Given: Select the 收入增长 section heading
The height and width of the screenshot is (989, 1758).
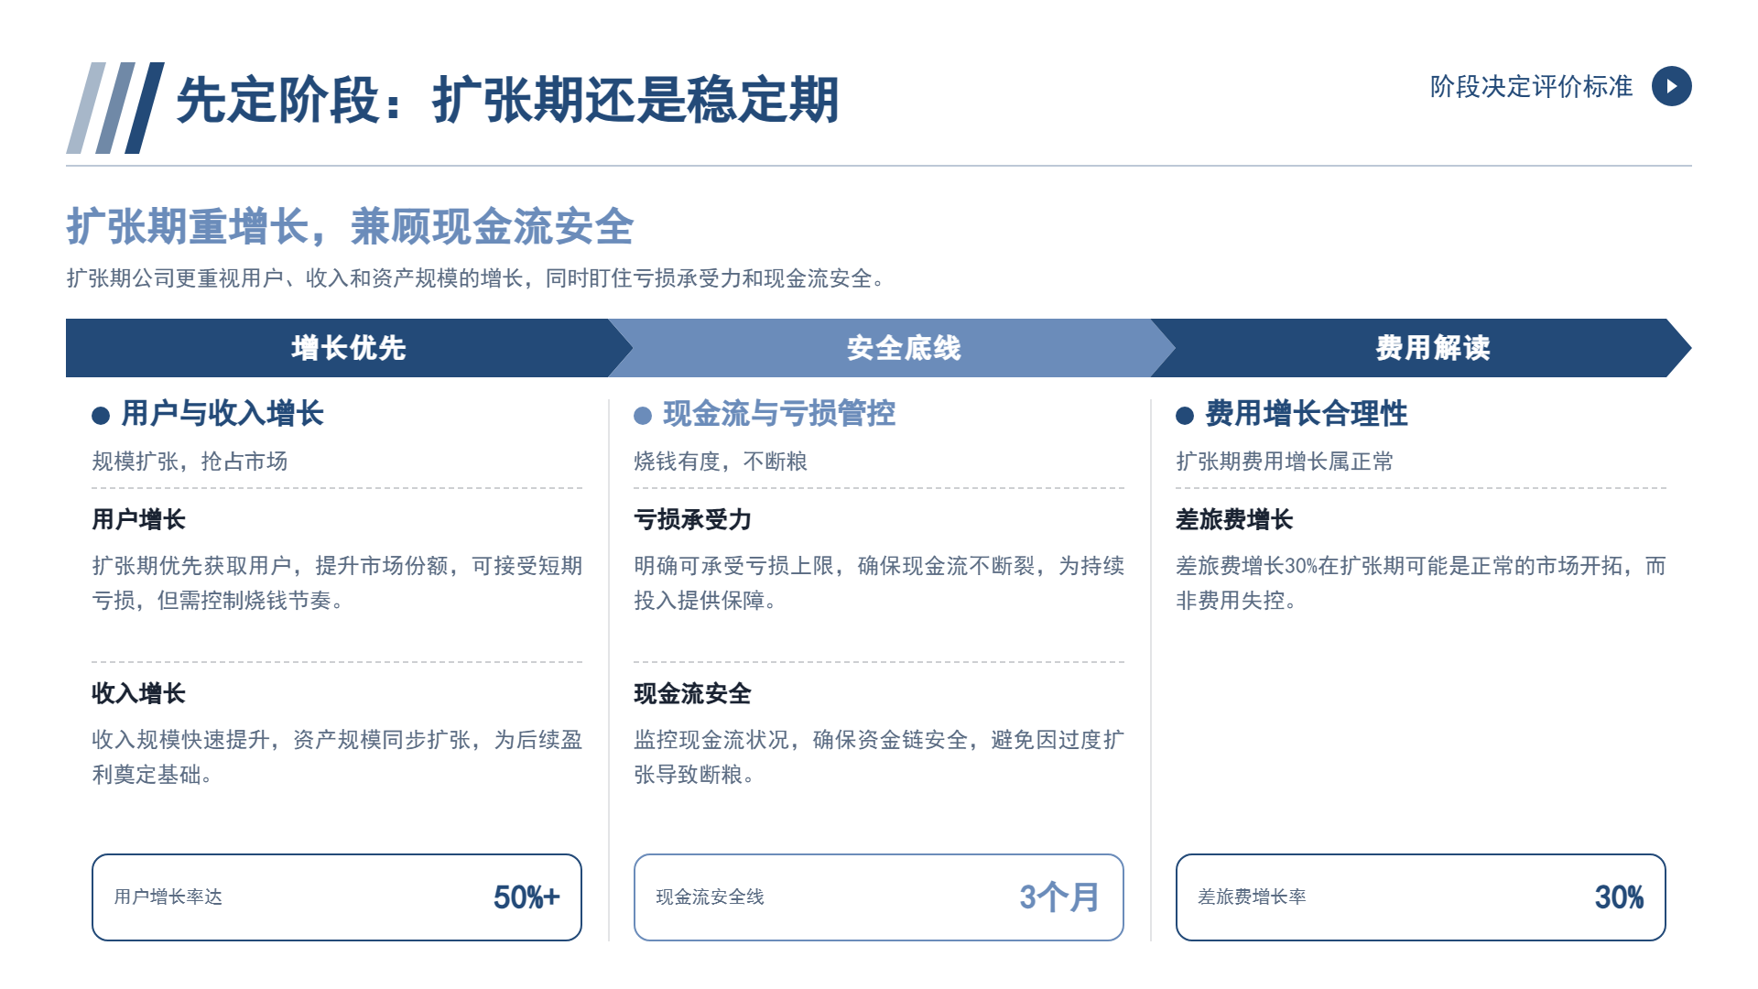Looking at the screenshot, I should (x=138, y=693).
